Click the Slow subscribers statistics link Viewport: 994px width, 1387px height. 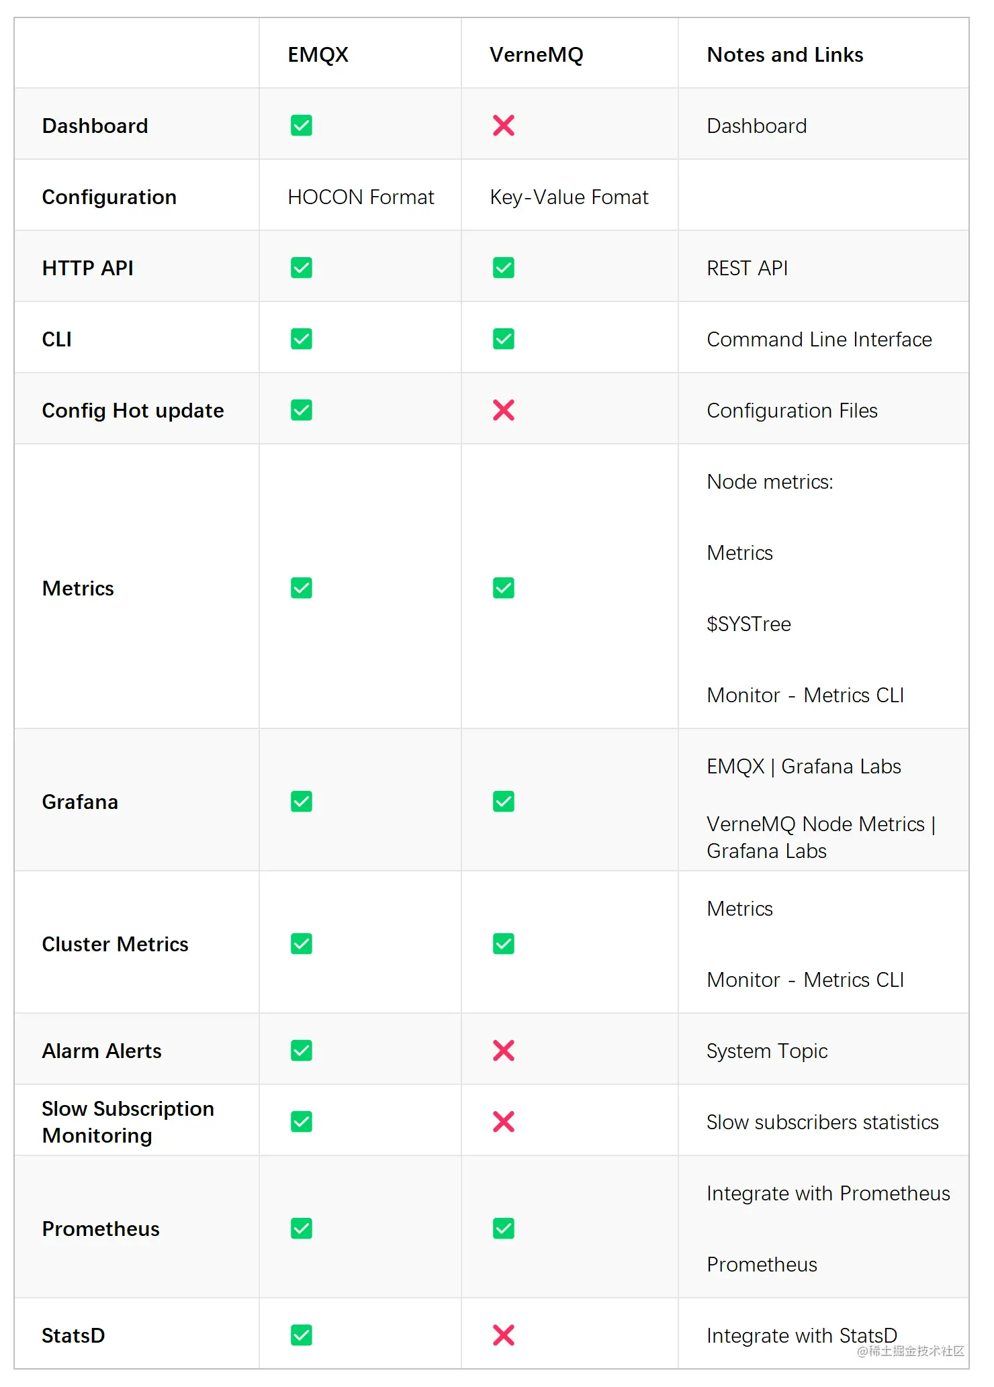point(822,1122)
